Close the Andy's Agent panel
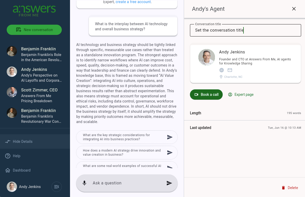The width and height of the screenshot is (305, 197). 294,9
